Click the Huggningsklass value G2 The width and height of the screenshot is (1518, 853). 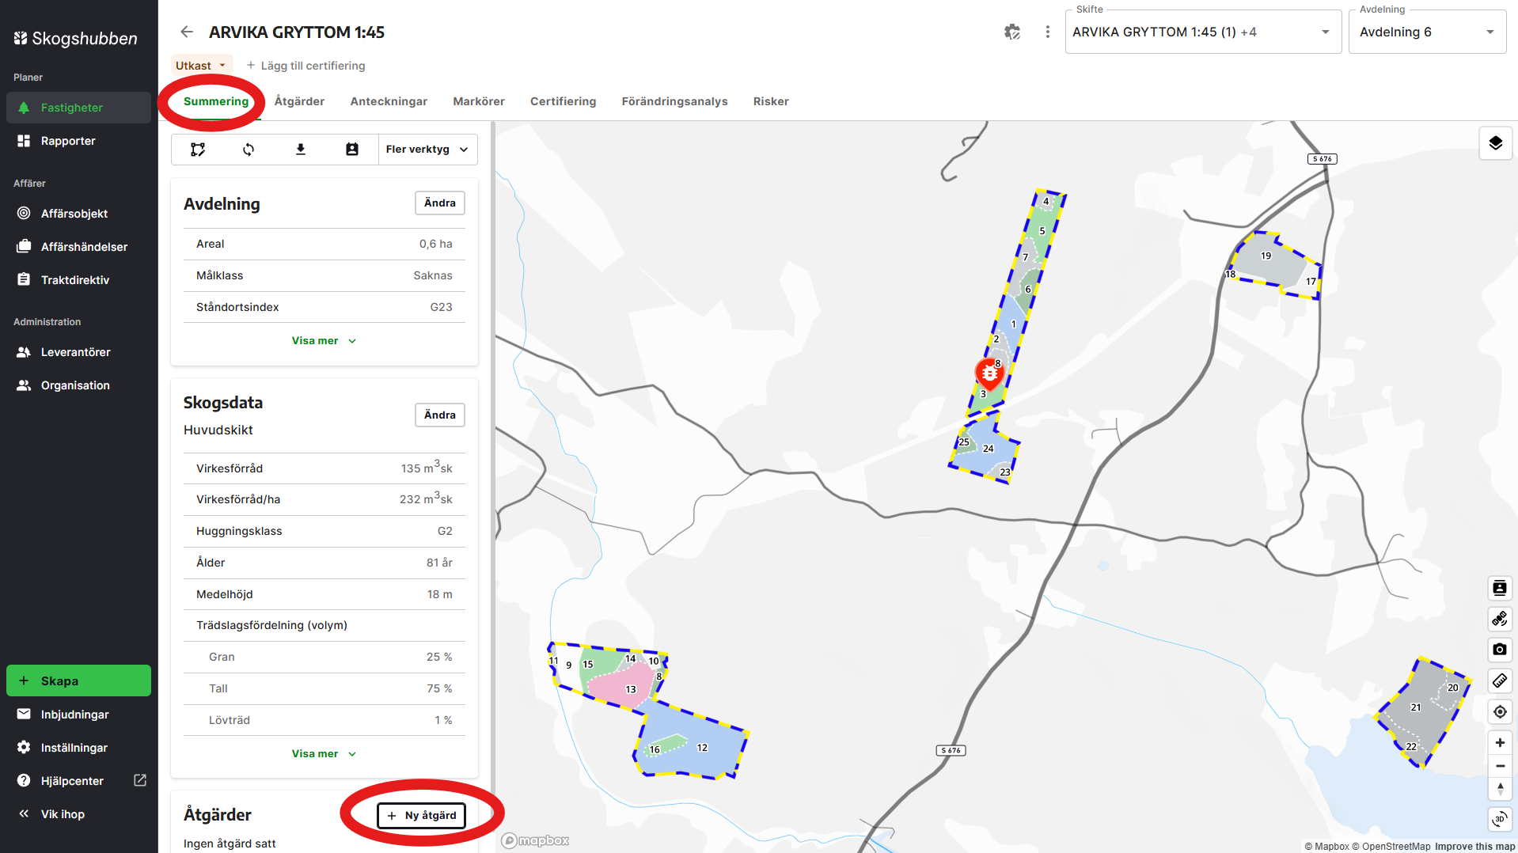click(445, 531)
